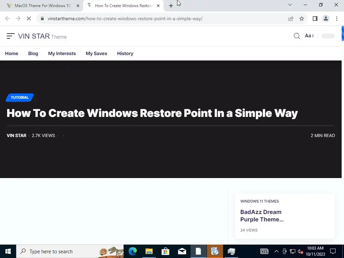
Task: Show hidden system tray icons
Action: [276, 251]
